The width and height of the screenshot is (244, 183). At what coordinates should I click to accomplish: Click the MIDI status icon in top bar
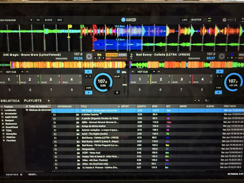224,20
